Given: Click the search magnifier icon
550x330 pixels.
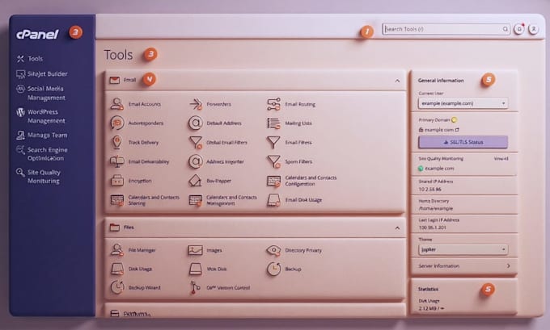Looking at the screenshot, I should point(505,29).
